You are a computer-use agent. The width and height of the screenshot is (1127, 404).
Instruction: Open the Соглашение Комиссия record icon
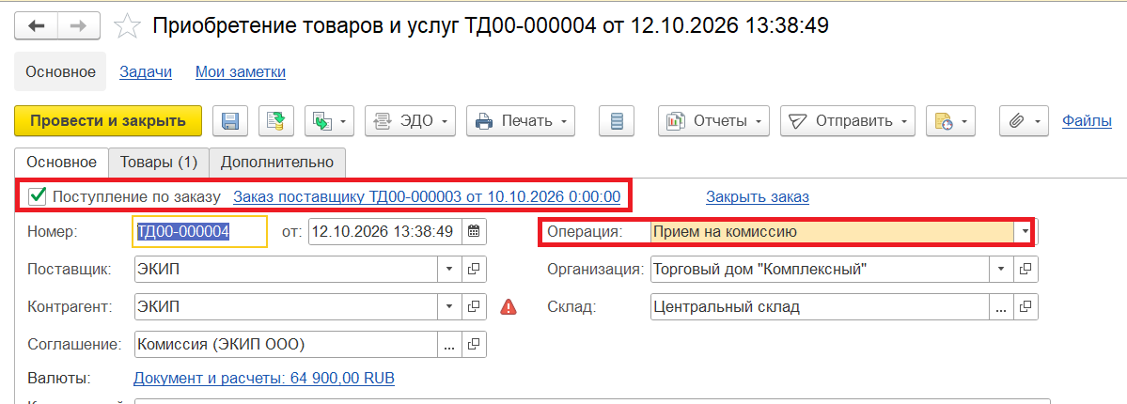coord(474,344)
